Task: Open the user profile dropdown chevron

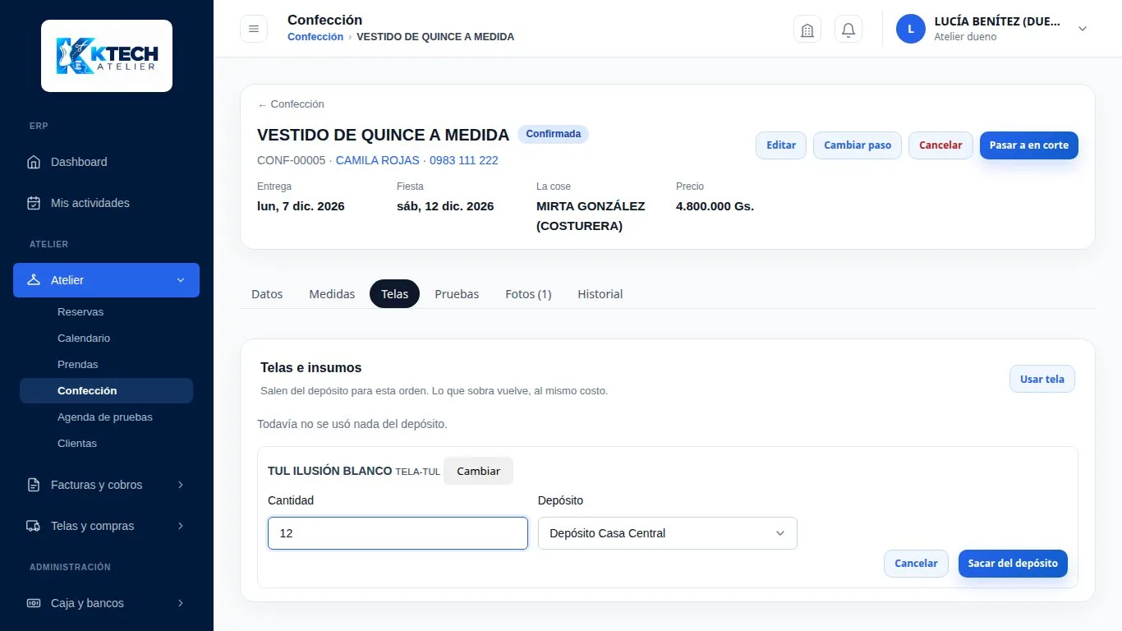Action: [1083, 29]
